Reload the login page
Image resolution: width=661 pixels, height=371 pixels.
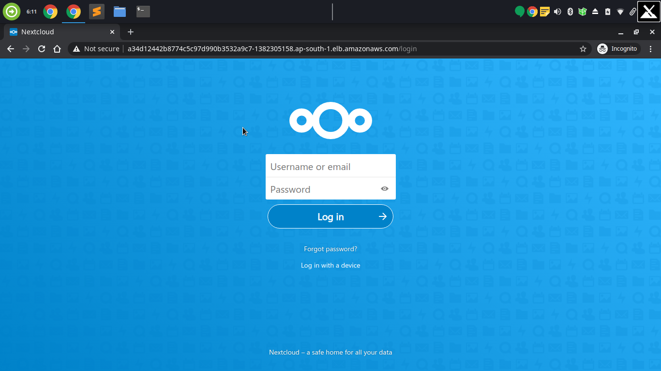tap(42, 49)
